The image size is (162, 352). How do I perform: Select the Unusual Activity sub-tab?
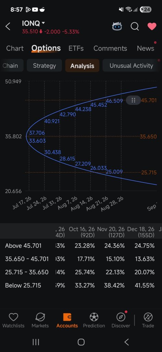pos(131,66)
